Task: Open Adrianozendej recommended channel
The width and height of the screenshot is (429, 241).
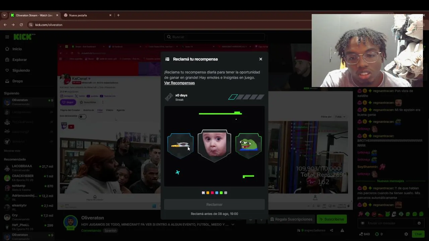Action: coord(28,197)
